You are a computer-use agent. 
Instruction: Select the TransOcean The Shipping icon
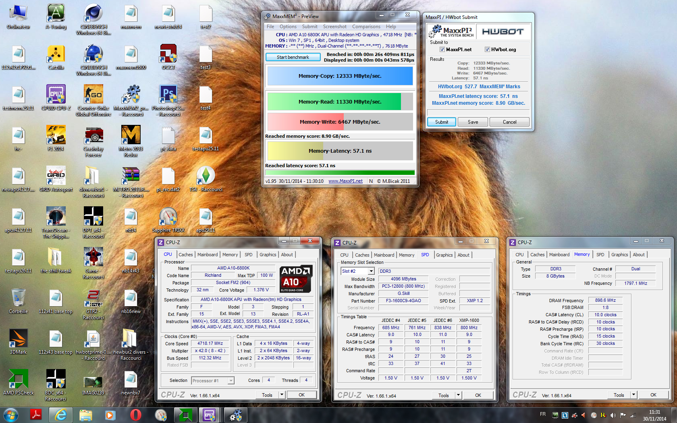click(56, 222)
